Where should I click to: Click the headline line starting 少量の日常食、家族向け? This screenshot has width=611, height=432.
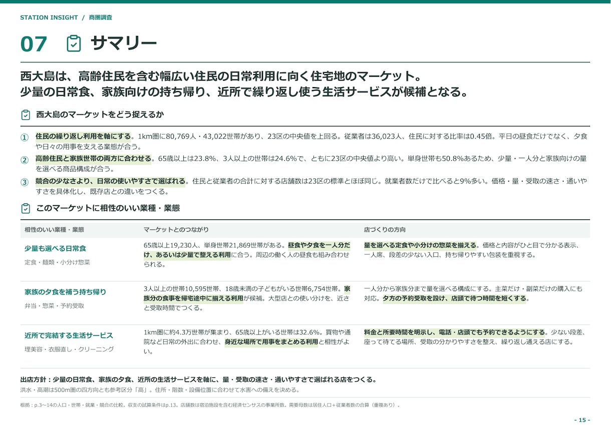pyautogui.click(x=245, y=93)
